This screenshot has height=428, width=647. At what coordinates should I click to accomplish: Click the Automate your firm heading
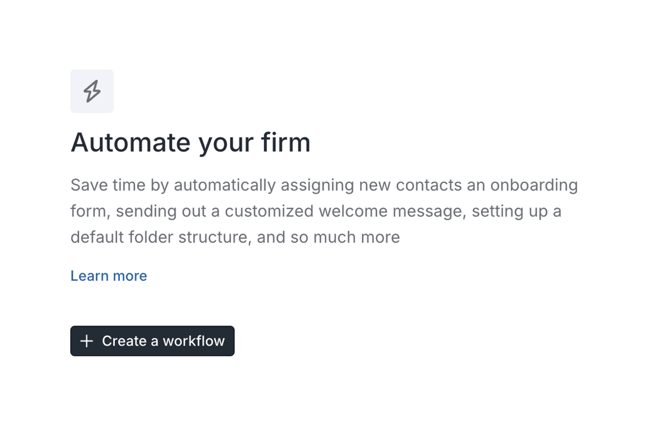point(190,143)
